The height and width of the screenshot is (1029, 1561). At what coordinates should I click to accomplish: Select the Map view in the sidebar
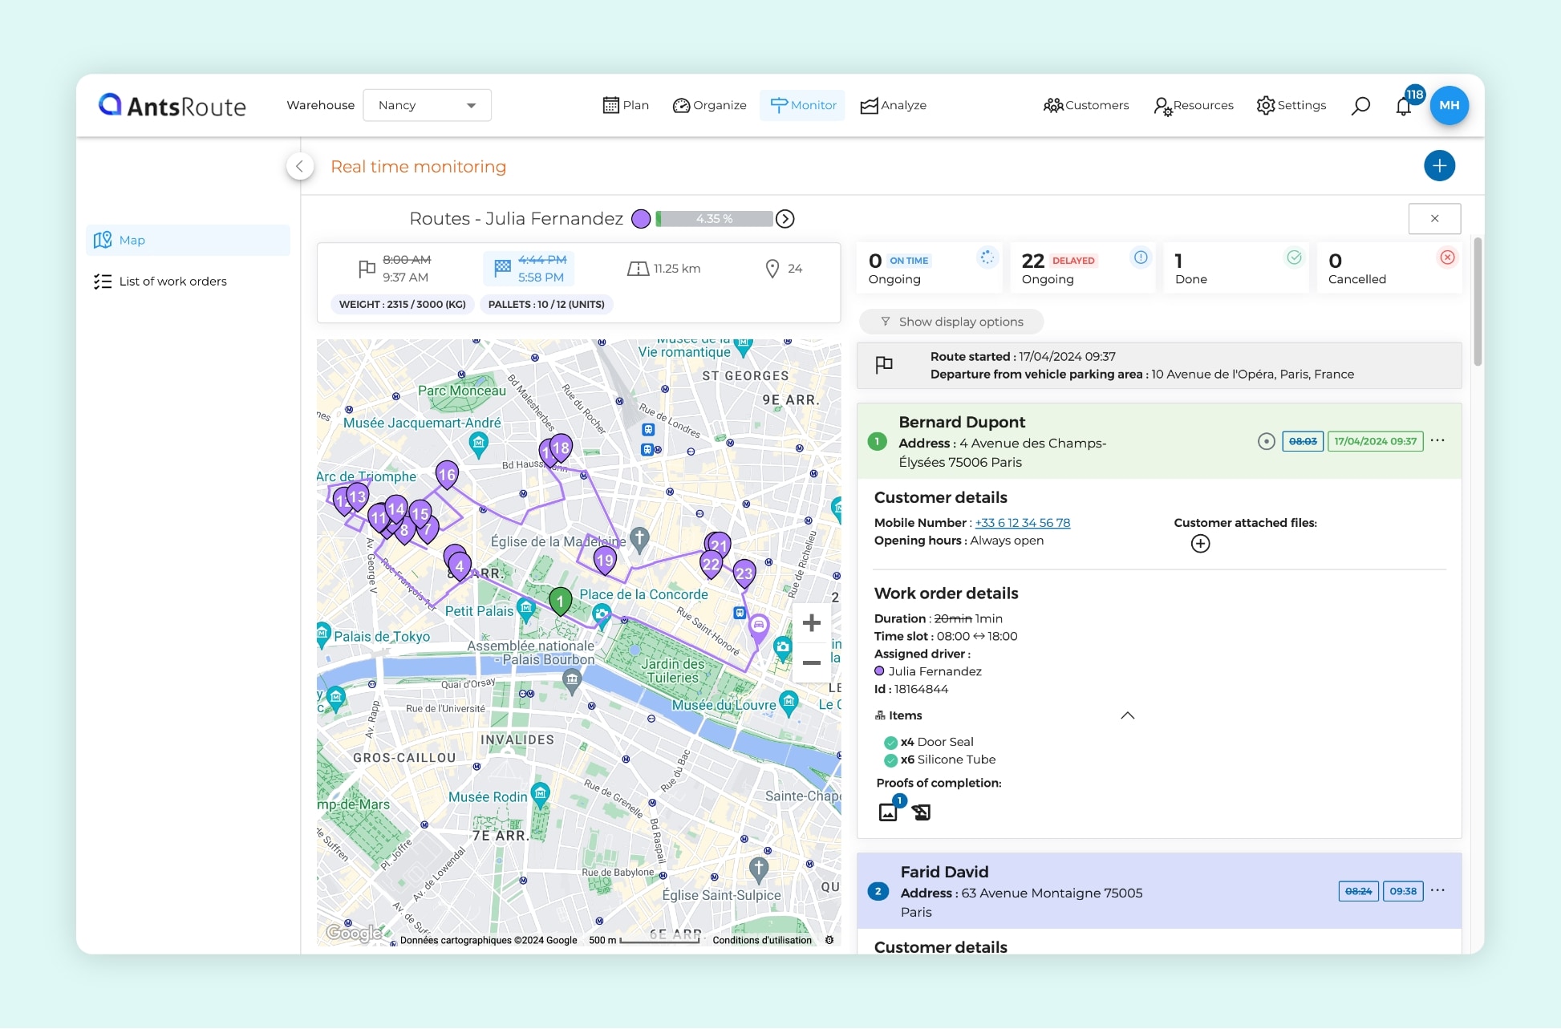(132, 240)
